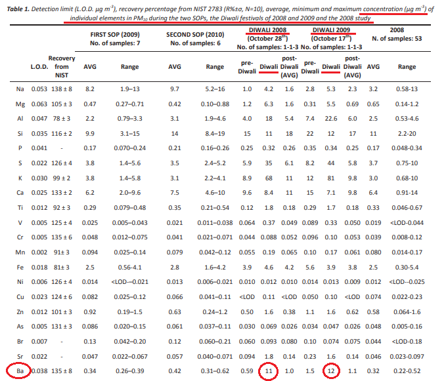Click the range cell '8.4–19'
Image resolution: width=446 pixels, height=381 pixels.
[x=215, y=134]
